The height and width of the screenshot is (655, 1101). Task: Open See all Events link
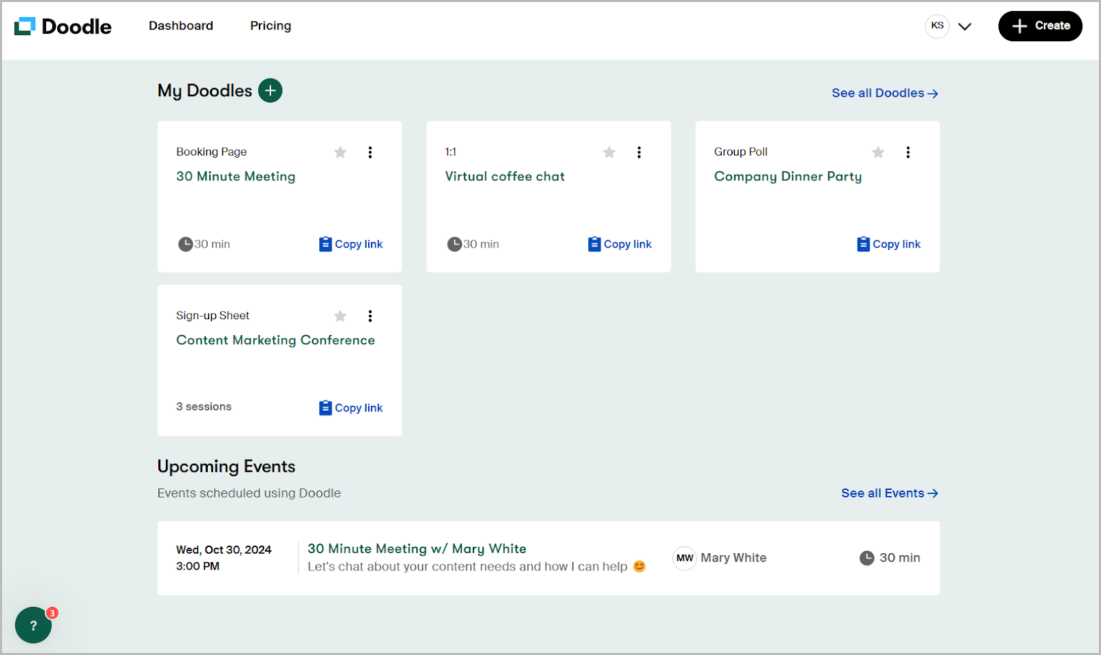click(890, 493)
